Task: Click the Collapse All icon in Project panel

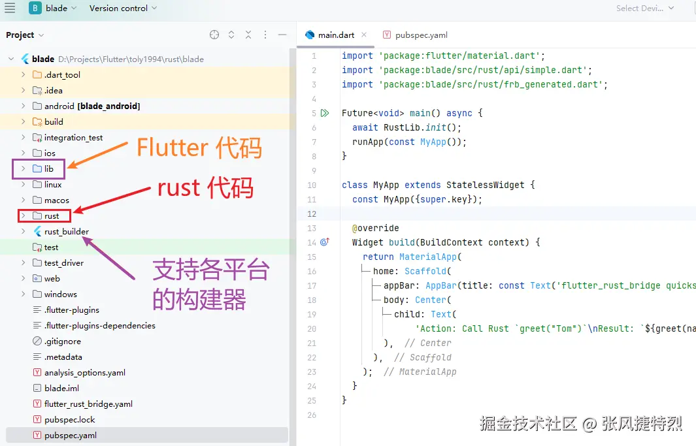Action: 248,35
